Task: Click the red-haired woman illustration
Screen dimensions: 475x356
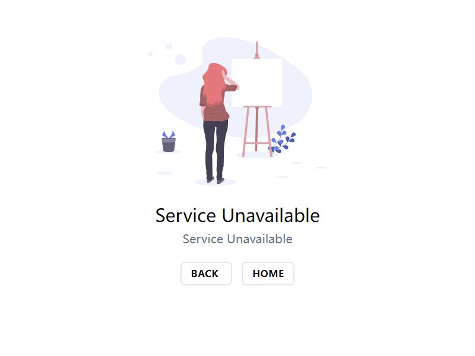Action: [x=217, y=123]
